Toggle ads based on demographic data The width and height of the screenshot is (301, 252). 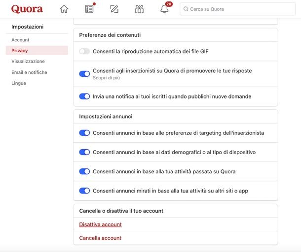pyautogui.click(x=84, y=152)
